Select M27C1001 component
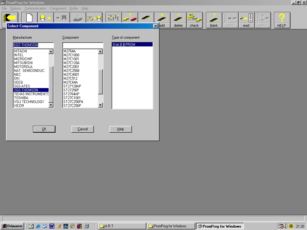This screenshot has height=230, width=307. 80,59
